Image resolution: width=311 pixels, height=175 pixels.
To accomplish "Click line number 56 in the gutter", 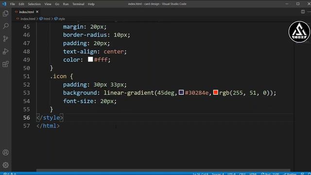I will point(26,118).
